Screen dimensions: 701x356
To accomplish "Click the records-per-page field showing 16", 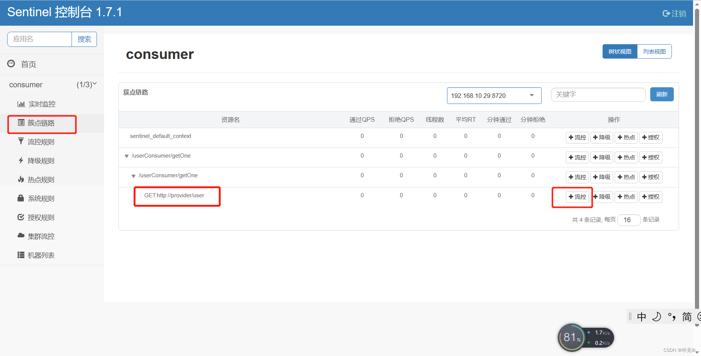I will pyautogui.click(x=629, y=220).
